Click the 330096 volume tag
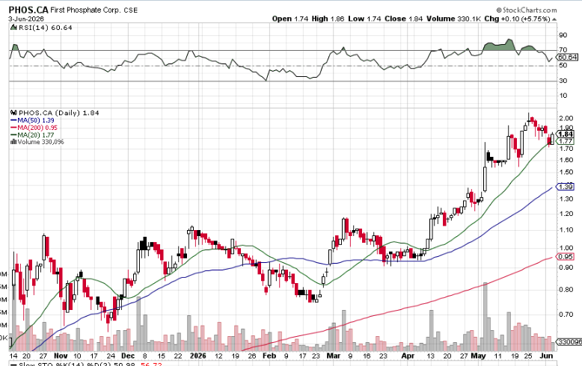The height and width of the screenshot is (366, 582). pyautogui.click(x=569, y=342)
